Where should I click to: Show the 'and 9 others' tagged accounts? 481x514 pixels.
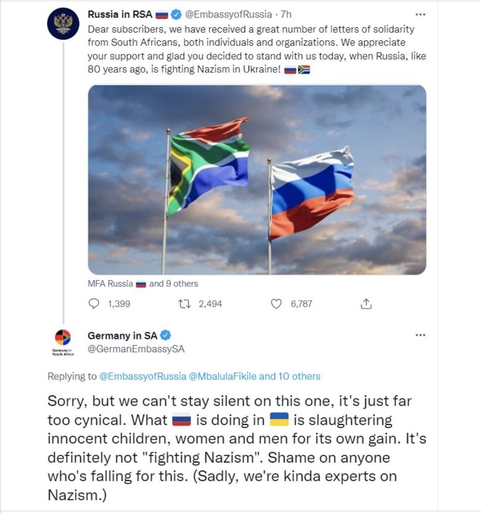click(x=174, y=283)
